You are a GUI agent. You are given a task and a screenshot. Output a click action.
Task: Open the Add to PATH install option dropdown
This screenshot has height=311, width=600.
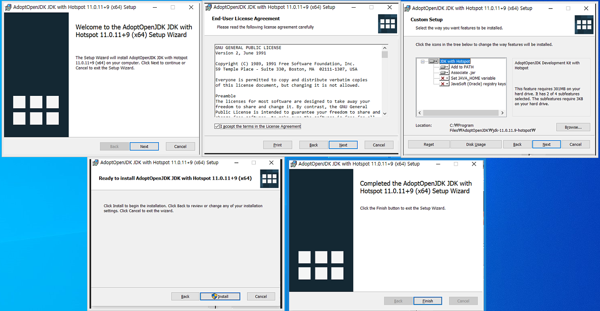click(x=444, y=67)
